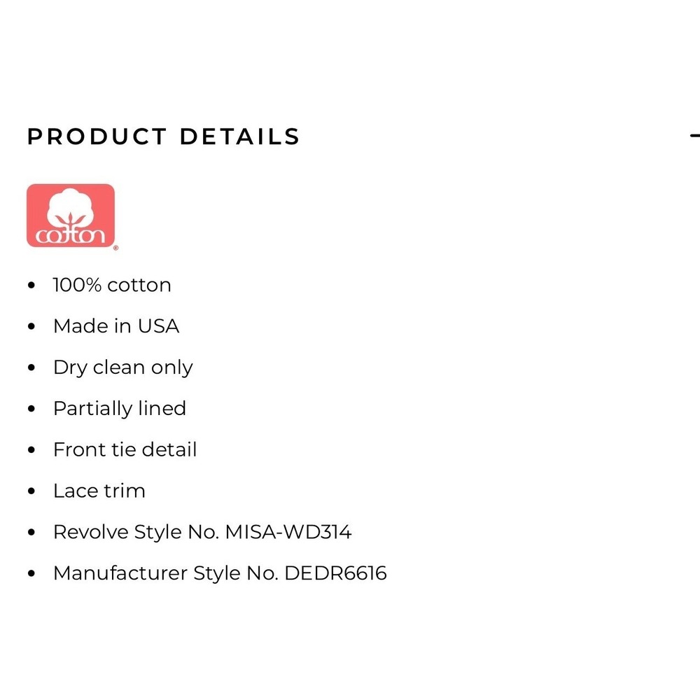700x700 pixels.
Task: Click the Dry clean only item
Action: pos(122,367)
